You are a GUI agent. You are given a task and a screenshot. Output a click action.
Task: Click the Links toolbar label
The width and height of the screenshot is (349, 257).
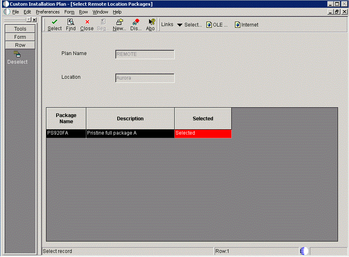click(167, 24)
